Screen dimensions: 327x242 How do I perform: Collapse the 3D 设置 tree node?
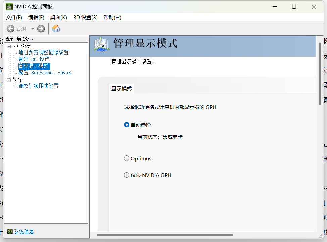coord(9,46)
